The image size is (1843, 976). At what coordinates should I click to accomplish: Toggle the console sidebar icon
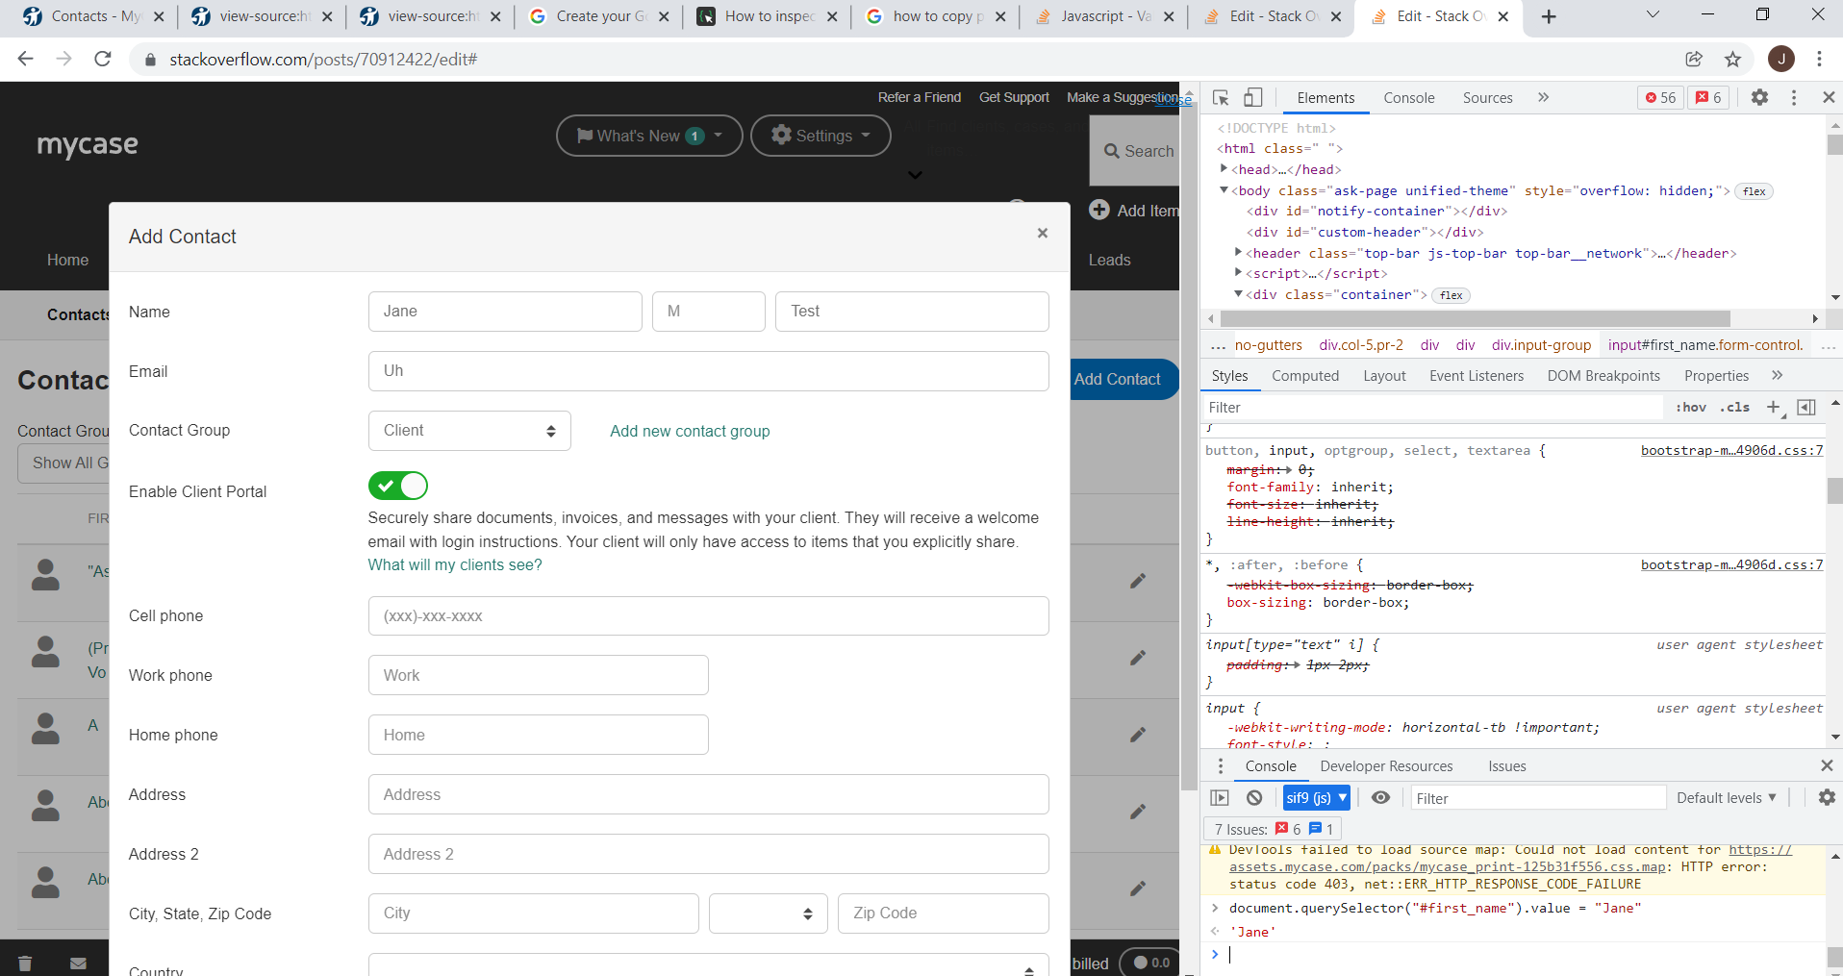1220,797
